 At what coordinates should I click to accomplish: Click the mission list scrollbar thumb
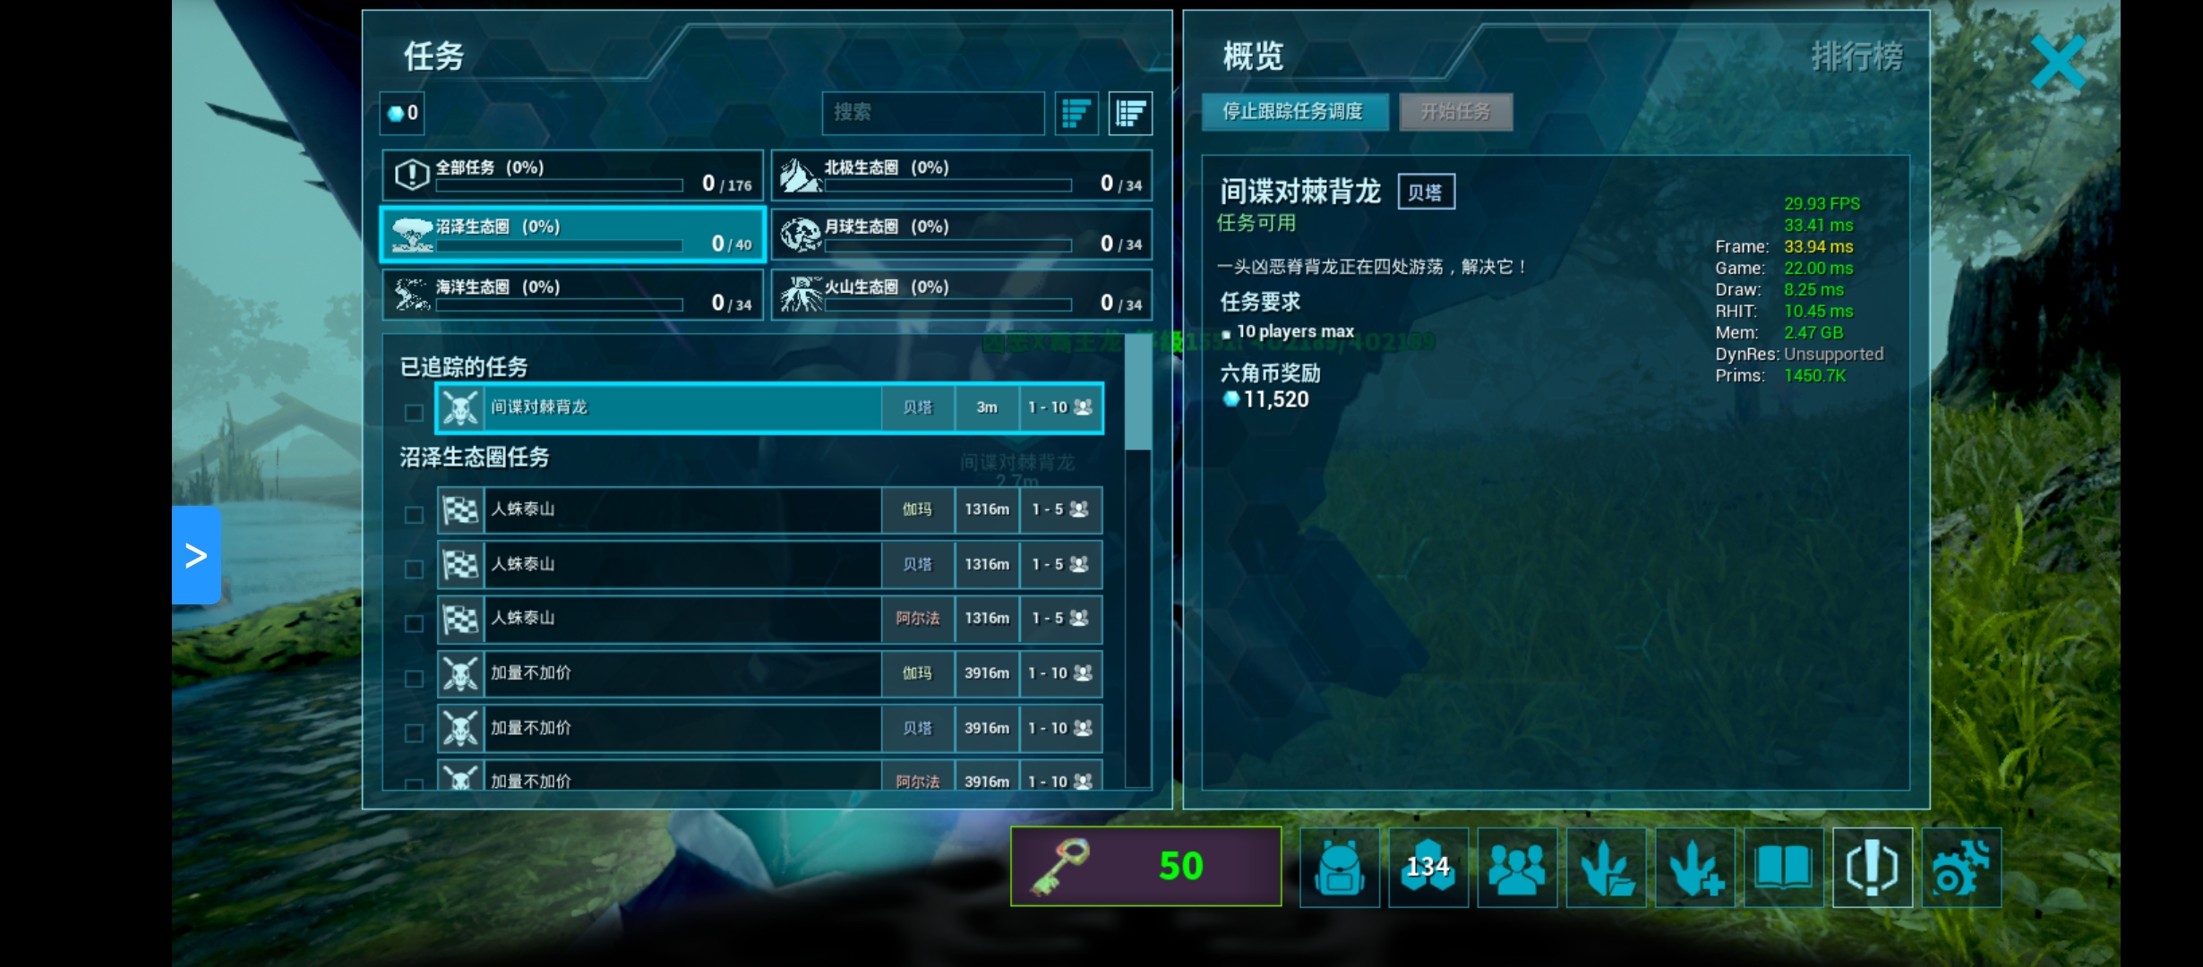pyautogui.click(x=1137, y=394)
